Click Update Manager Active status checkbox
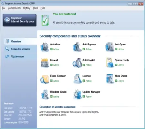 [x=84, y=96]
